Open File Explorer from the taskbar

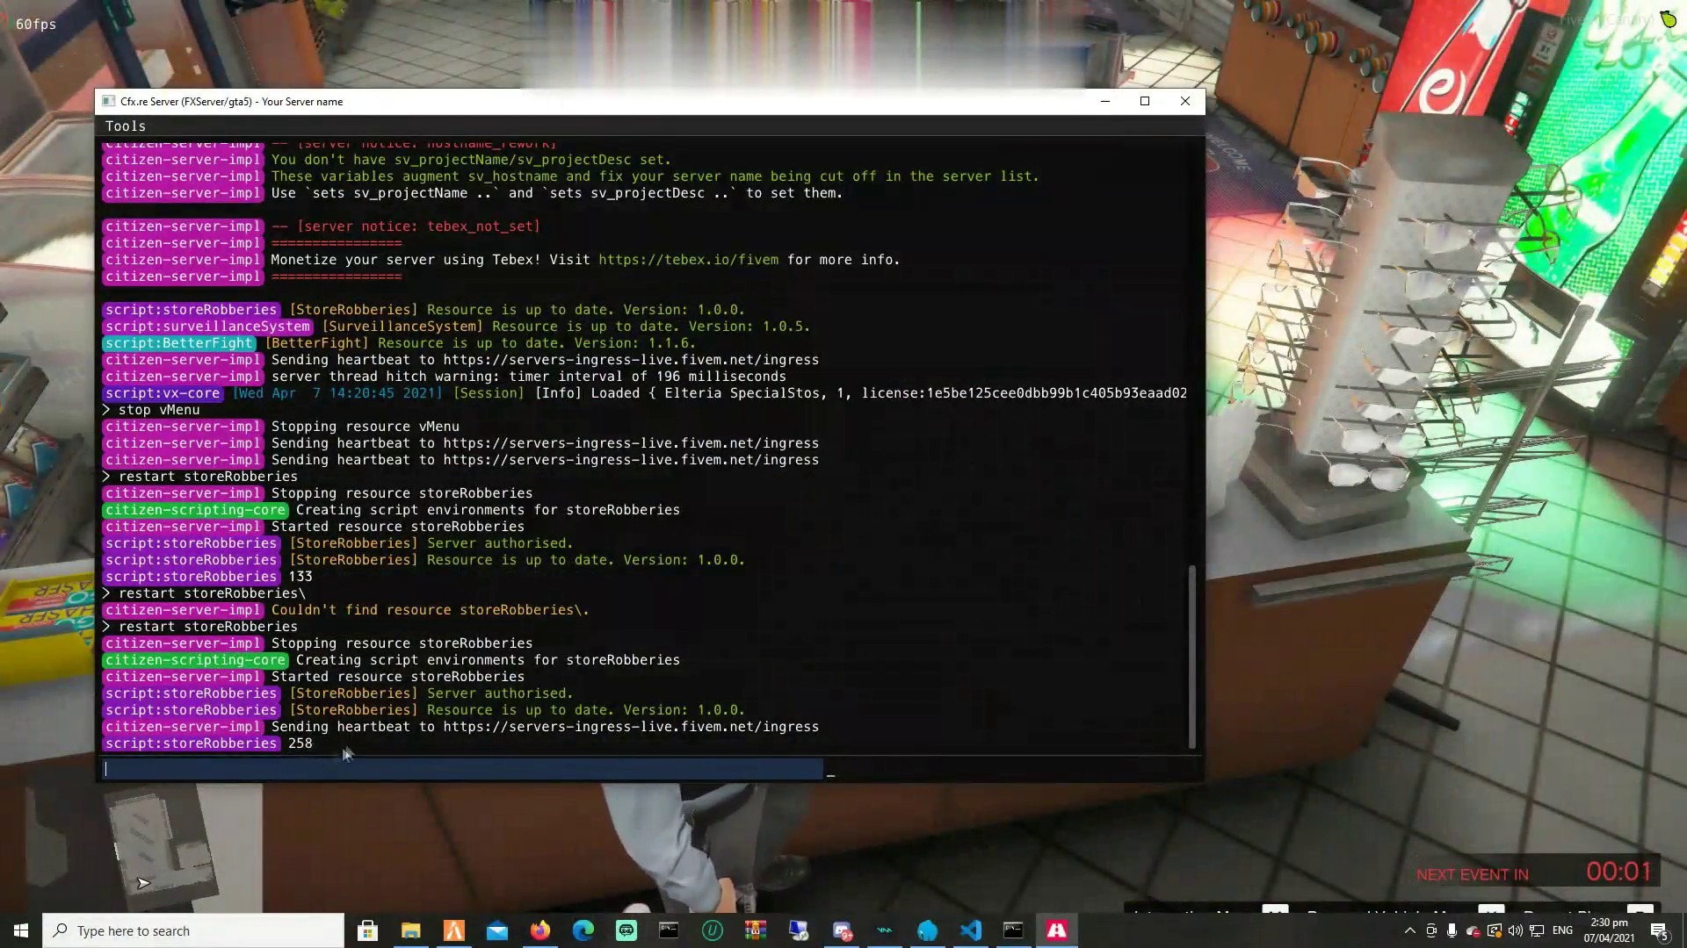coord(411,930)
